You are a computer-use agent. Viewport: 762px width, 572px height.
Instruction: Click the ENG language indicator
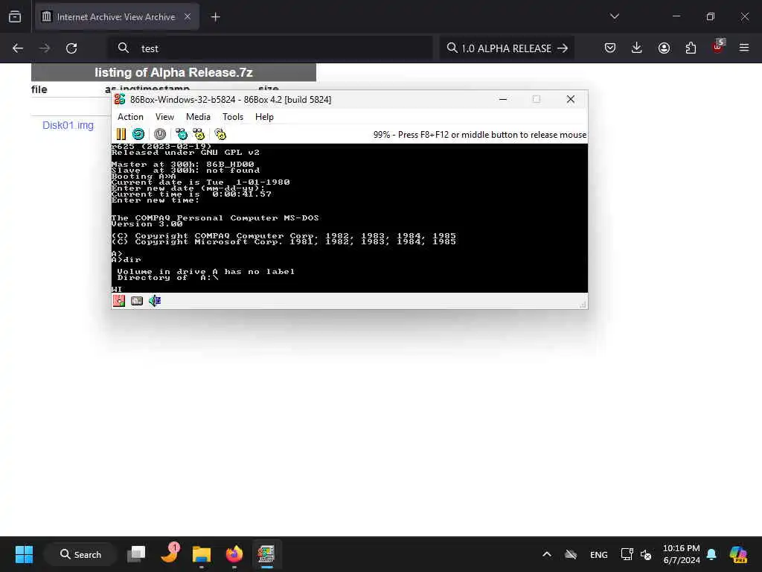[x=599, y=554]
